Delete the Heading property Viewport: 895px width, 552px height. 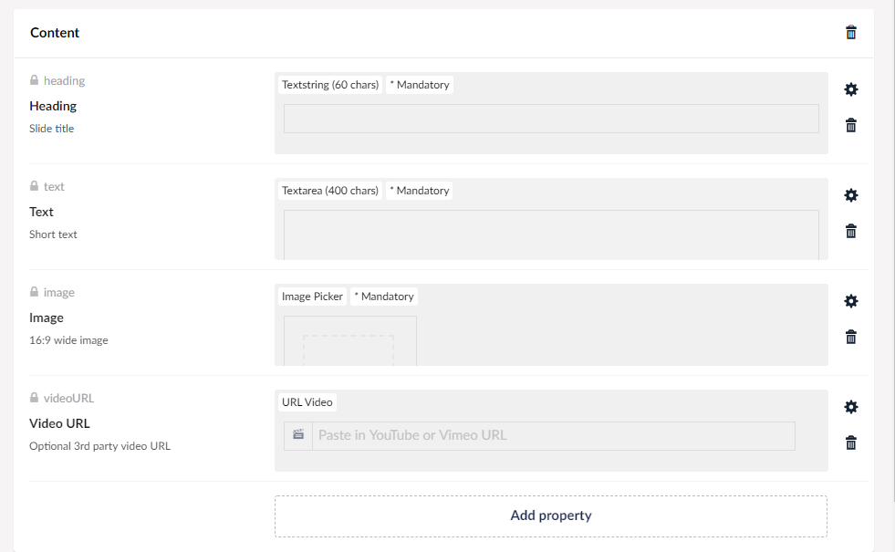click(850, 125)
